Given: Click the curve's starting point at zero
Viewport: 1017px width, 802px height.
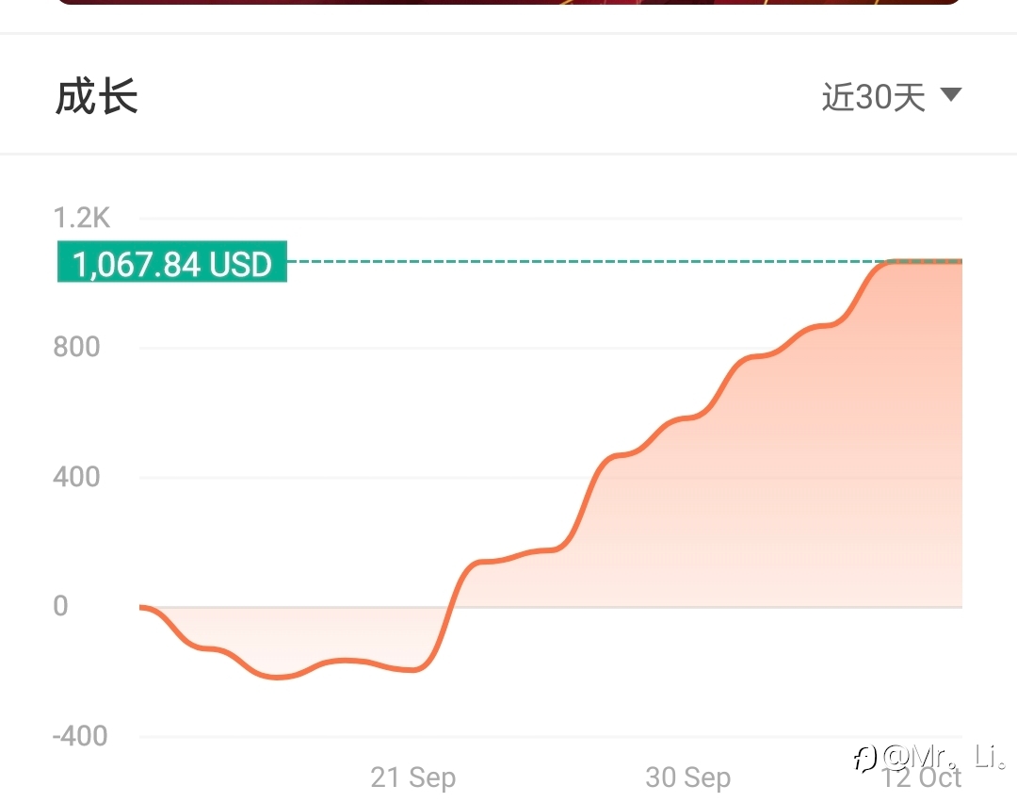Looking at the screenshot, I should click(x=143, y=607).
